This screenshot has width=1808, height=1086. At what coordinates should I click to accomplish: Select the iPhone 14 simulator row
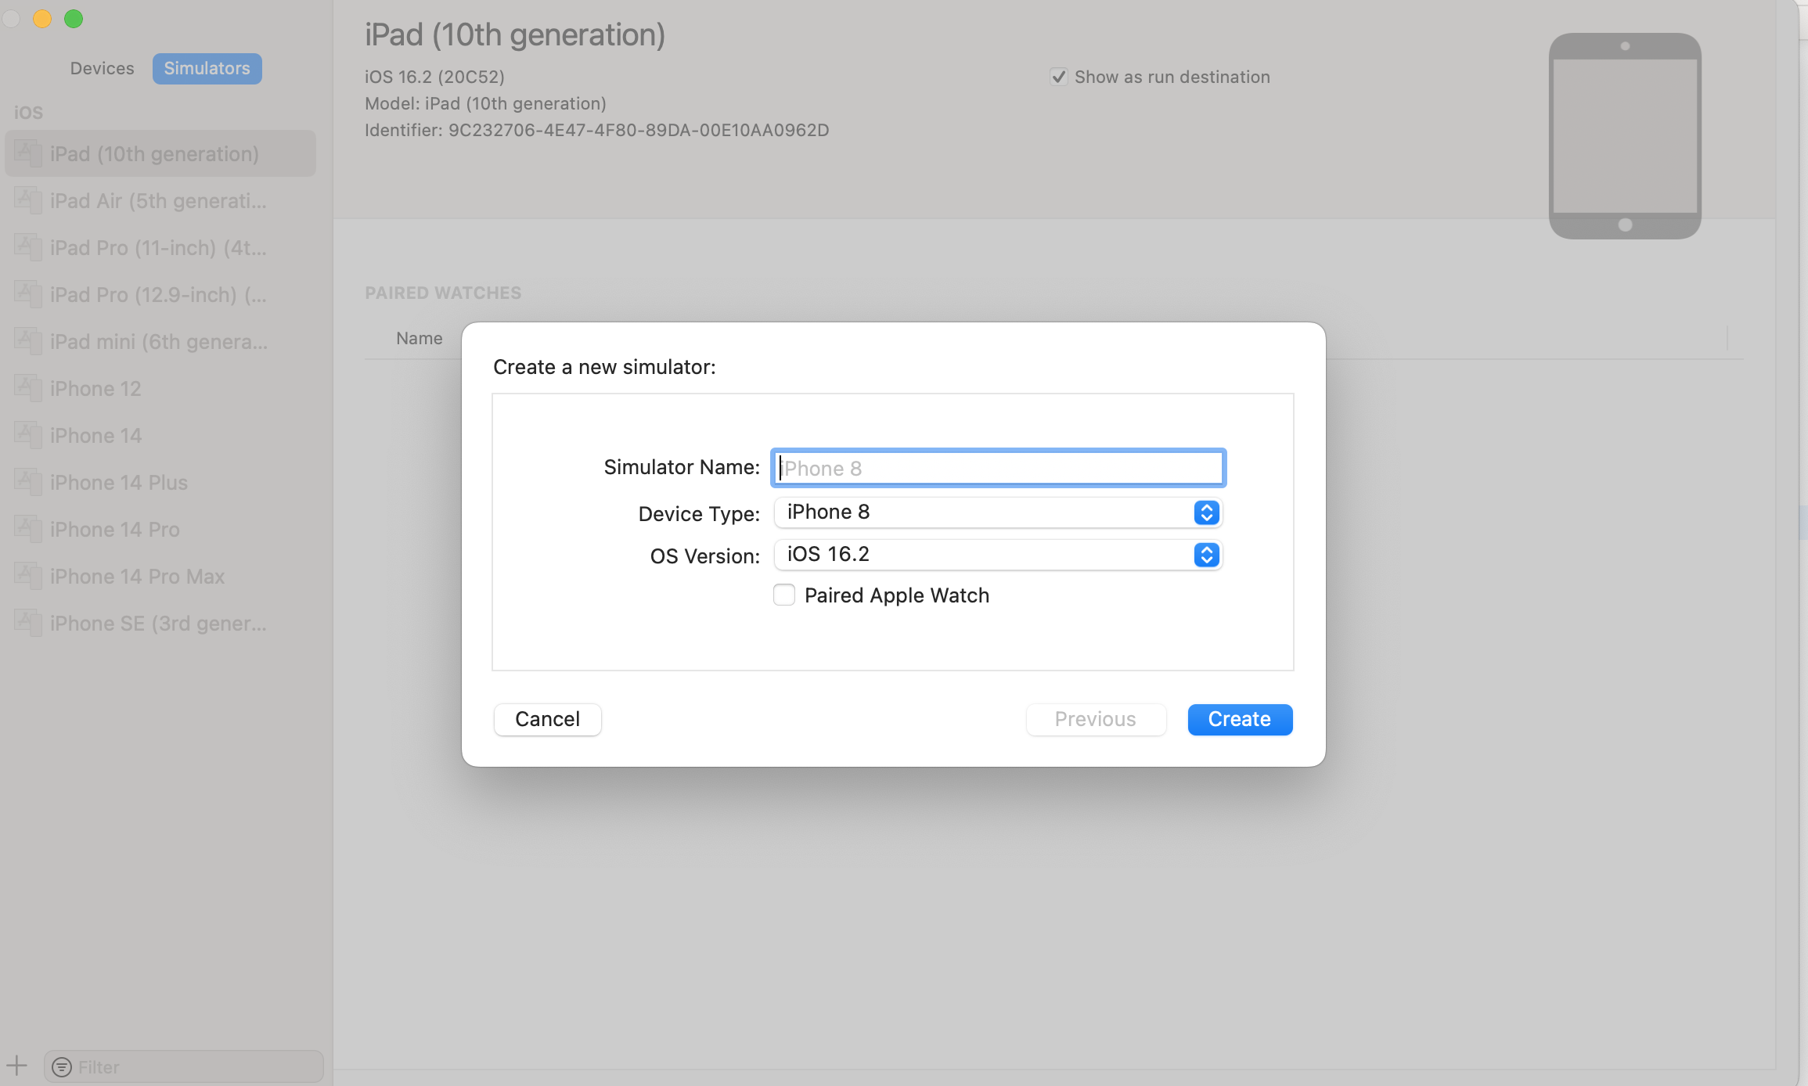tap(160, 435)
